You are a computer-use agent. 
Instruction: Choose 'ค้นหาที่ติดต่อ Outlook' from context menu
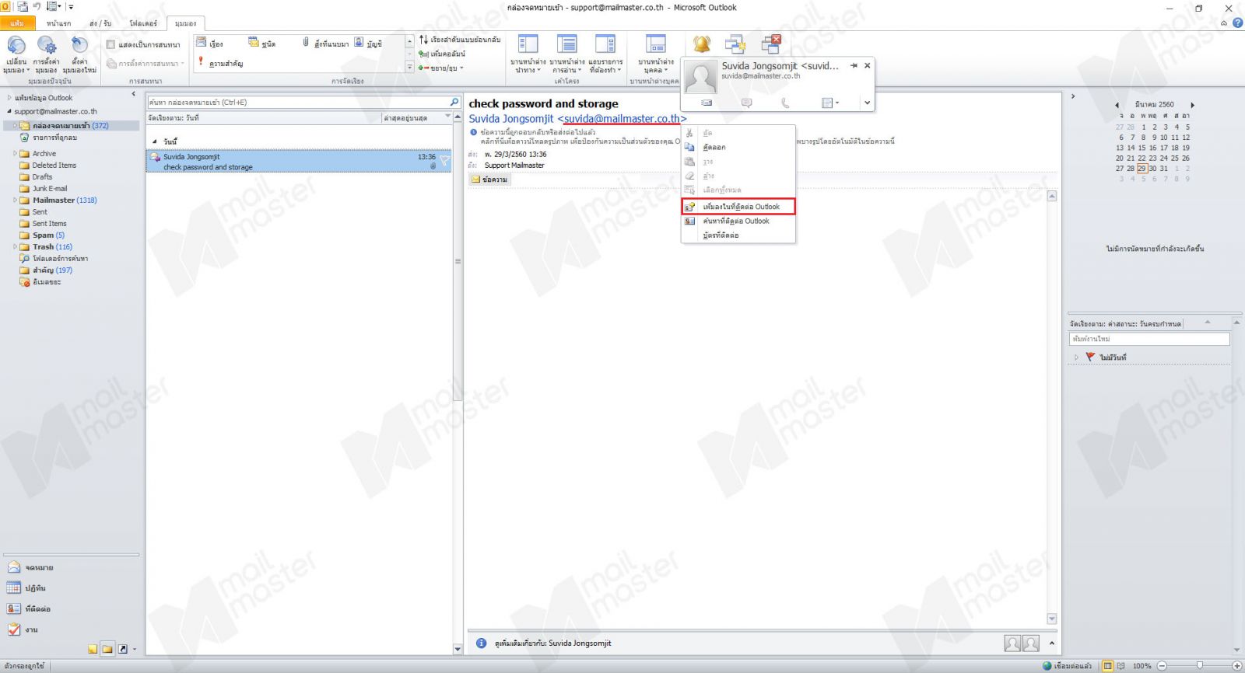pyautogui.click(x=738, y=221)
